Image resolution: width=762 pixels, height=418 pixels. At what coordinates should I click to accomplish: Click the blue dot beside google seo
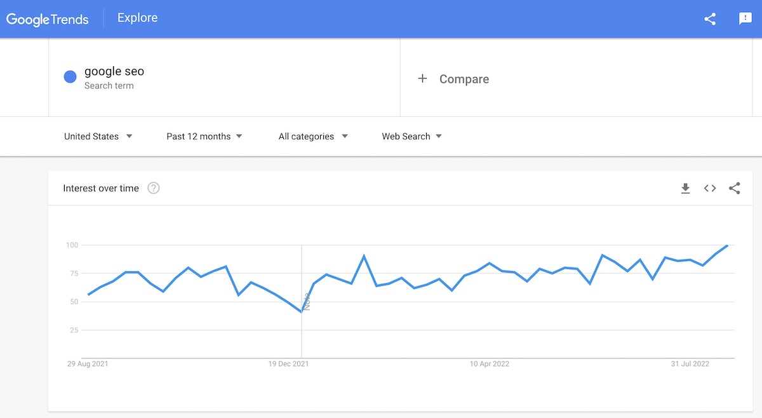[x=70, y=76]
